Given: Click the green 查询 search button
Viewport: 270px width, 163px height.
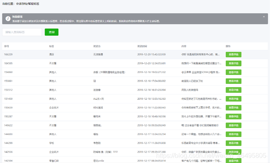Looking at the screenshot, I should (x=51, y=32).
